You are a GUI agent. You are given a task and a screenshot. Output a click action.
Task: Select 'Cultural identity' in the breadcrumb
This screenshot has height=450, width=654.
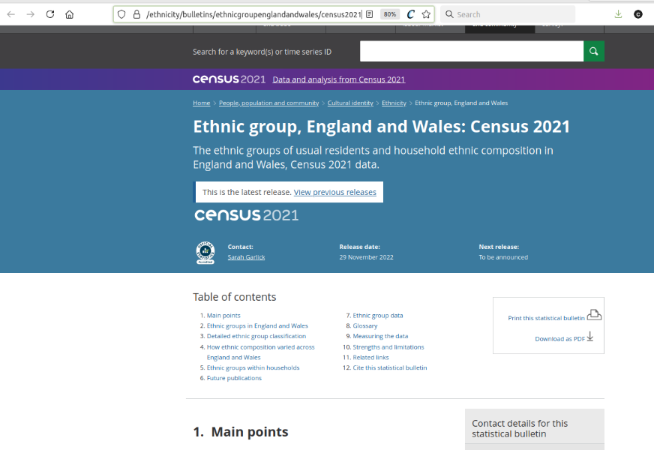(x=350, y=103)
